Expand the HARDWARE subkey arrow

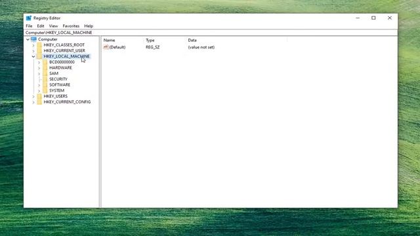39,68
